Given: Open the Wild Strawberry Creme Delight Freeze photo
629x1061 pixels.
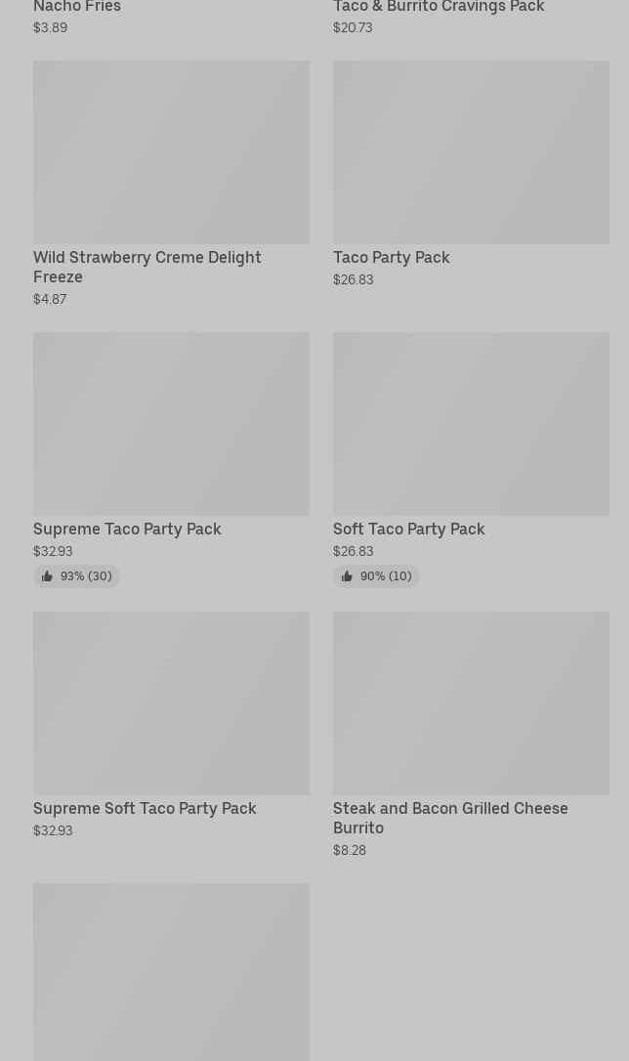Looking at the screenshot, I should tap(171, 152).
